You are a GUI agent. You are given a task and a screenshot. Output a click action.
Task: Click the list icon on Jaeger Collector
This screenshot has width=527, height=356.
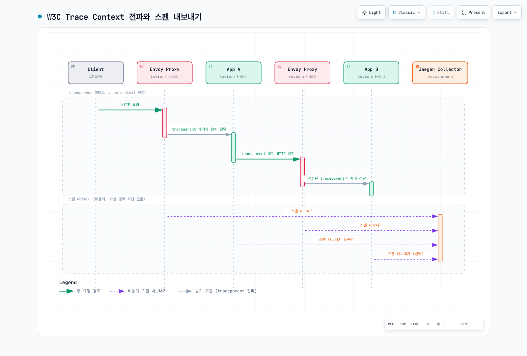point(417,66)
